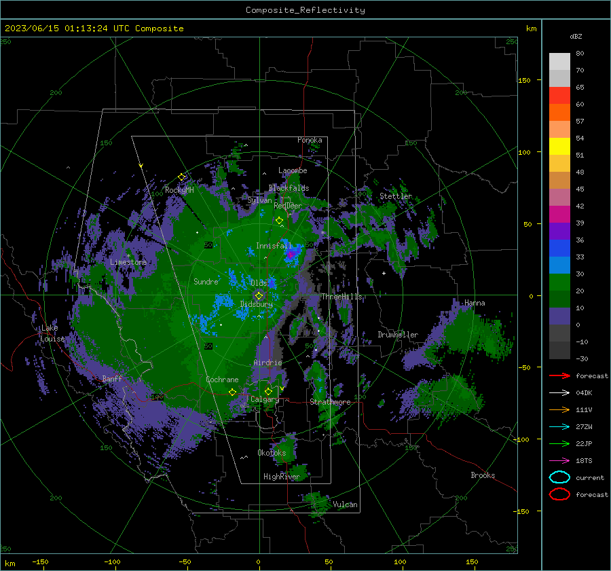Click the RedDeer city label
Screen dimensions: 611x571
click(288, 206)
